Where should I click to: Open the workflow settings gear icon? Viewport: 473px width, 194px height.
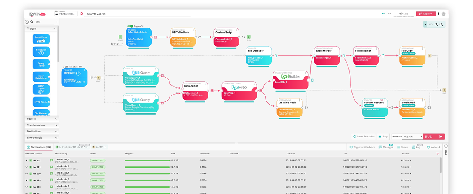82,14
